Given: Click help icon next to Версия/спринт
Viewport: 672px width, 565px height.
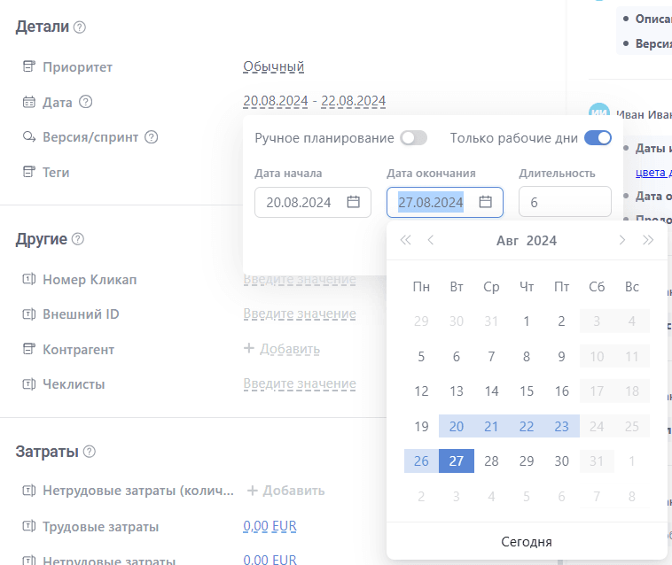Looking at the screenshot, I should [x=152, y=137].
